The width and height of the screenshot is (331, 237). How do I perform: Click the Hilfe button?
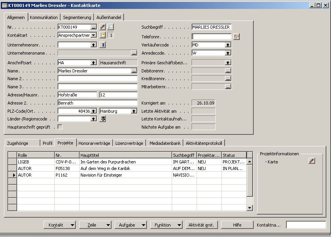[x=237, y=225]
